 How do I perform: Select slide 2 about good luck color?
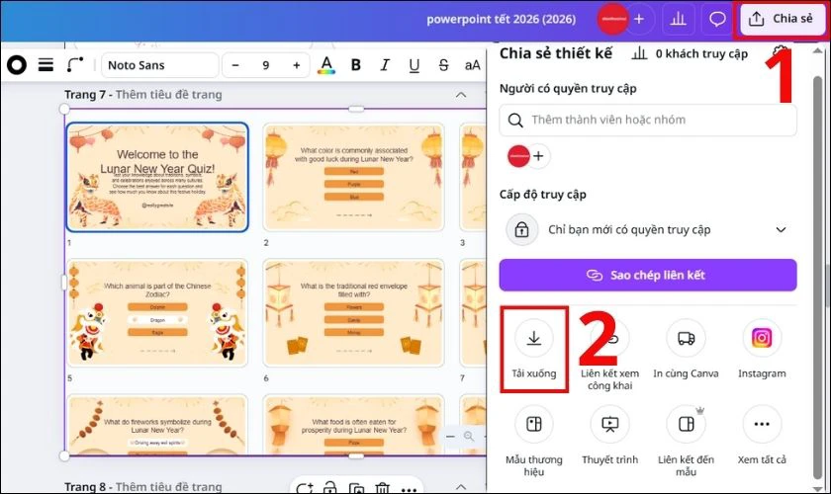[x=353, y=178]
